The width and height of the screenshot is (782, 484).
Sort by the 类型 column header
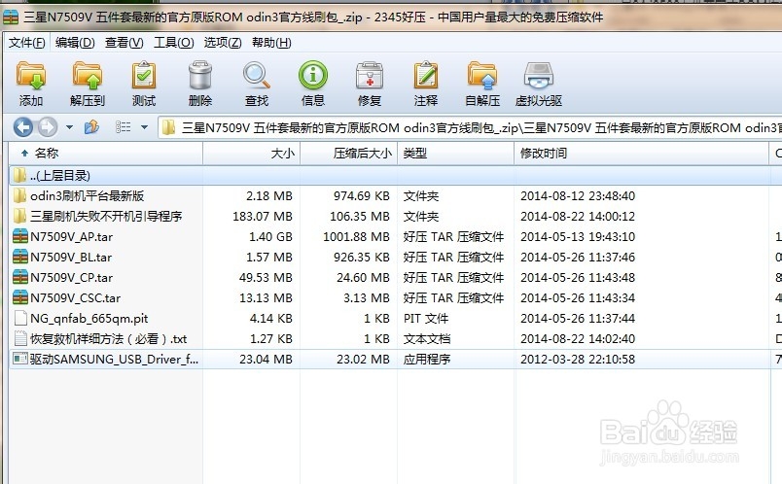[x=455, y=153]
